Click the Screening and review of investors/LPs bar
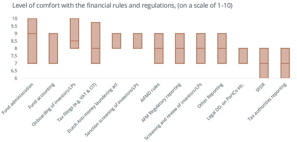The image size is (297, 142). coord(201,48)
